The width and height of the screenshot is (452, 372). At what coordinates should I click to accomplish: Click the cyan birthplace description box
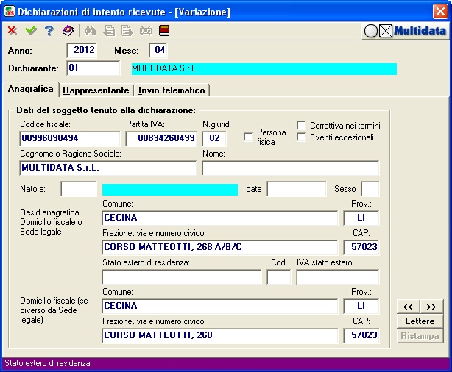point(170,190)
